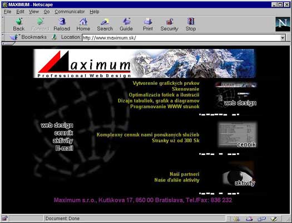Maximize the Netscape window
The width and height of the screenshot is (292, 223).
(280, 4)
